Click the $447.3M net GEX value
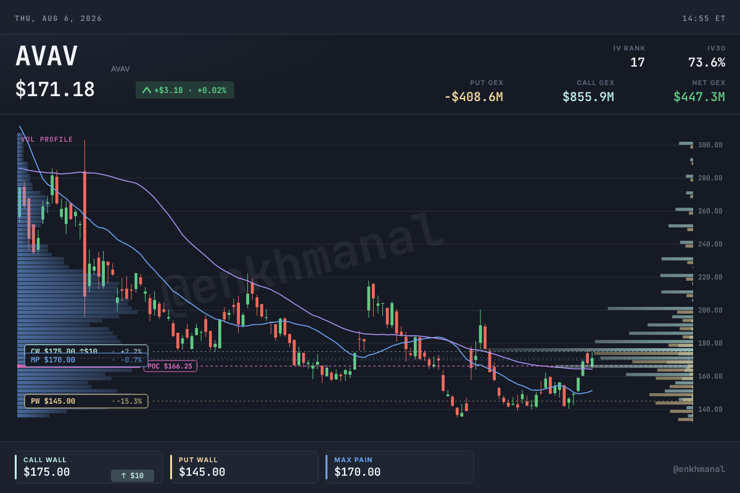740x493 pixels. click(699, 97)
